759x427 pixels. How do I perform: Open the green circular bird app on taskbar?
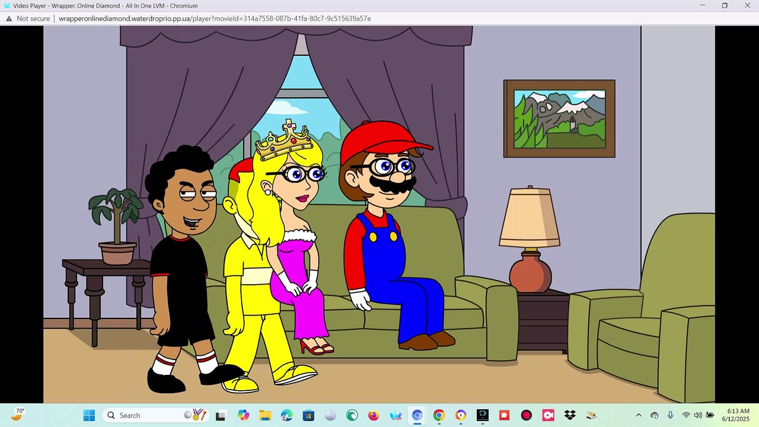(352, 415)
